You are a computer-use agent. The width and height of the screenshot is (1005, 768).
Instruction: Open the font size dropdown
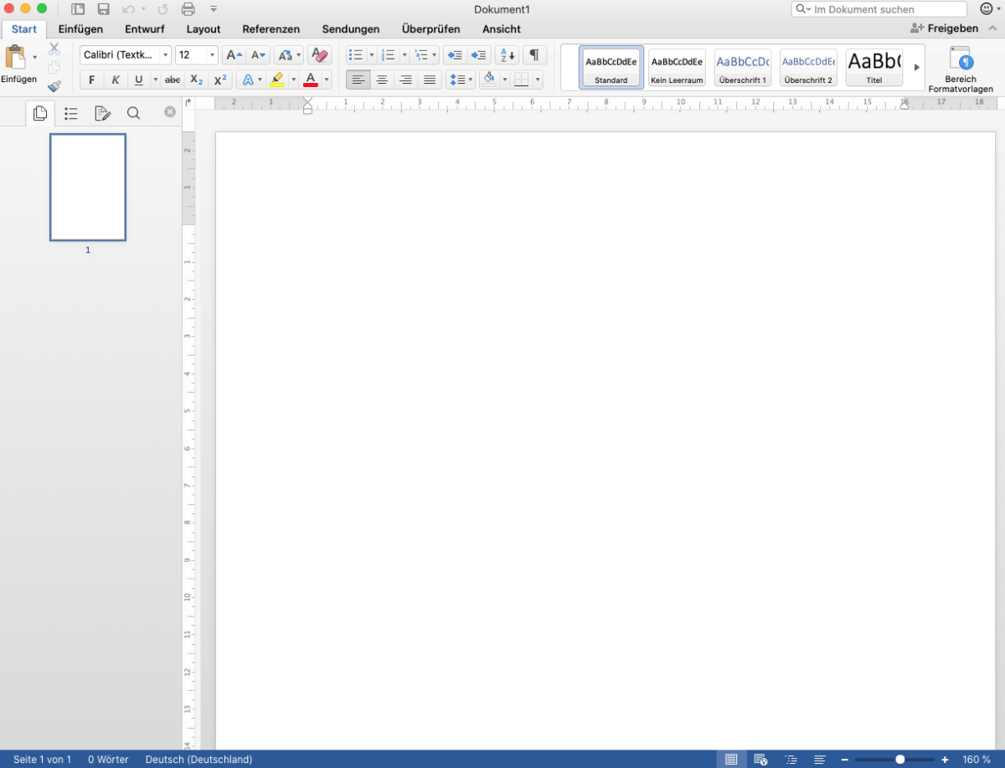click(212, 55)
